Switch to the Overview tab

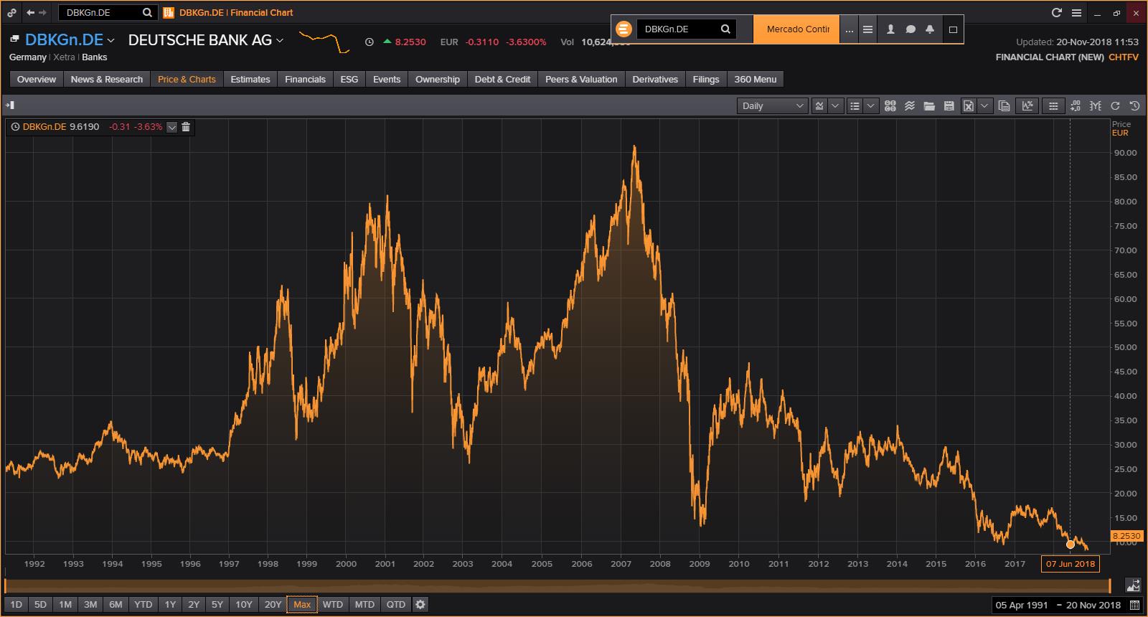click(x=37, y=79)
